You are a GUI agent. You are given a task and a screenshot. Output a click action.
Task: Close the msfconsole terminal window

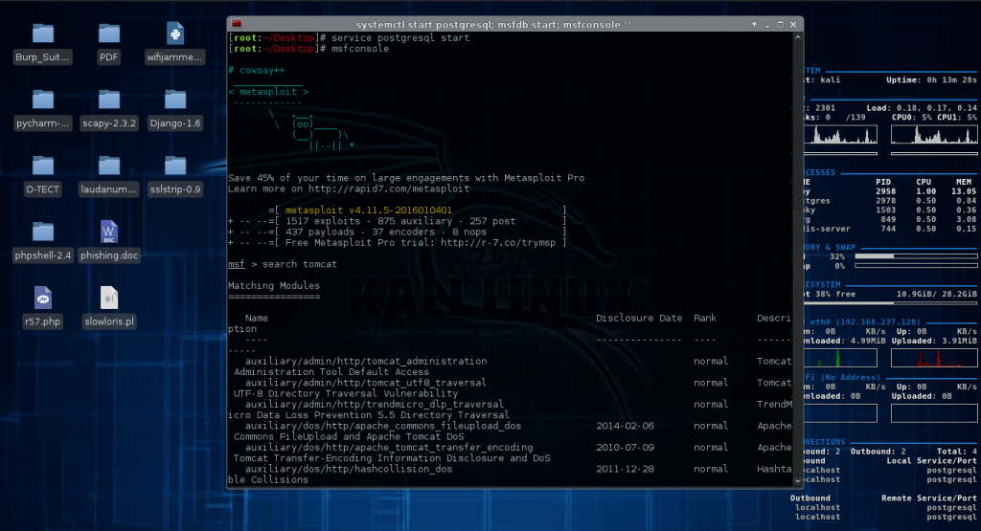click(x=791, y=24)
